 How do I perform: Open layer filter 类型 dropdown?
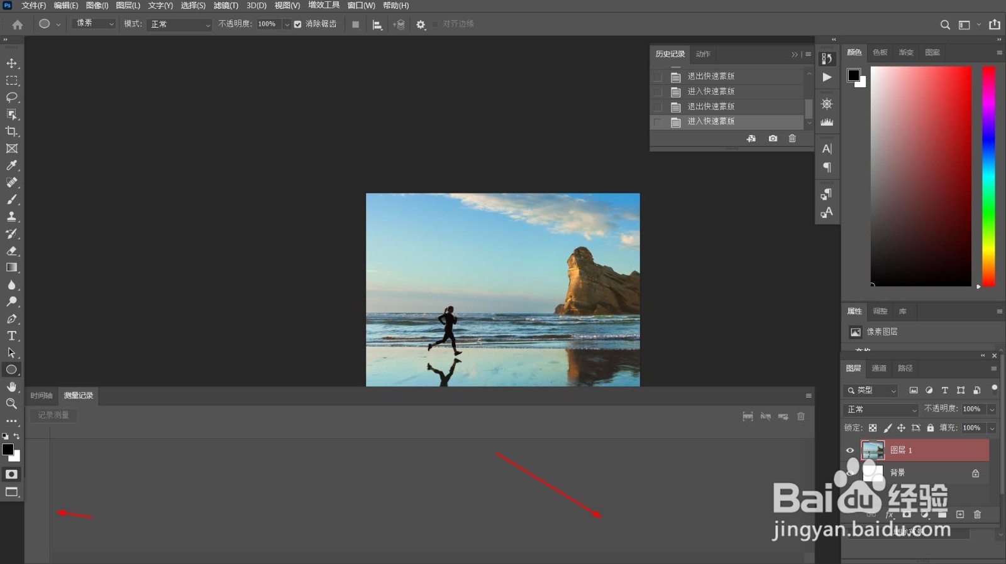pyautogui.click(x=871, y=390)
